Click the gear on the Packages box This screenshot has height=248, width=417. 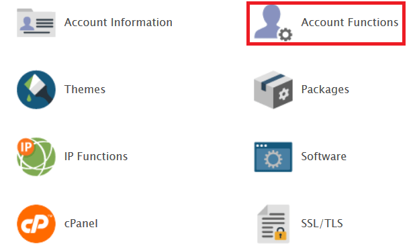[x=283, y=94]
